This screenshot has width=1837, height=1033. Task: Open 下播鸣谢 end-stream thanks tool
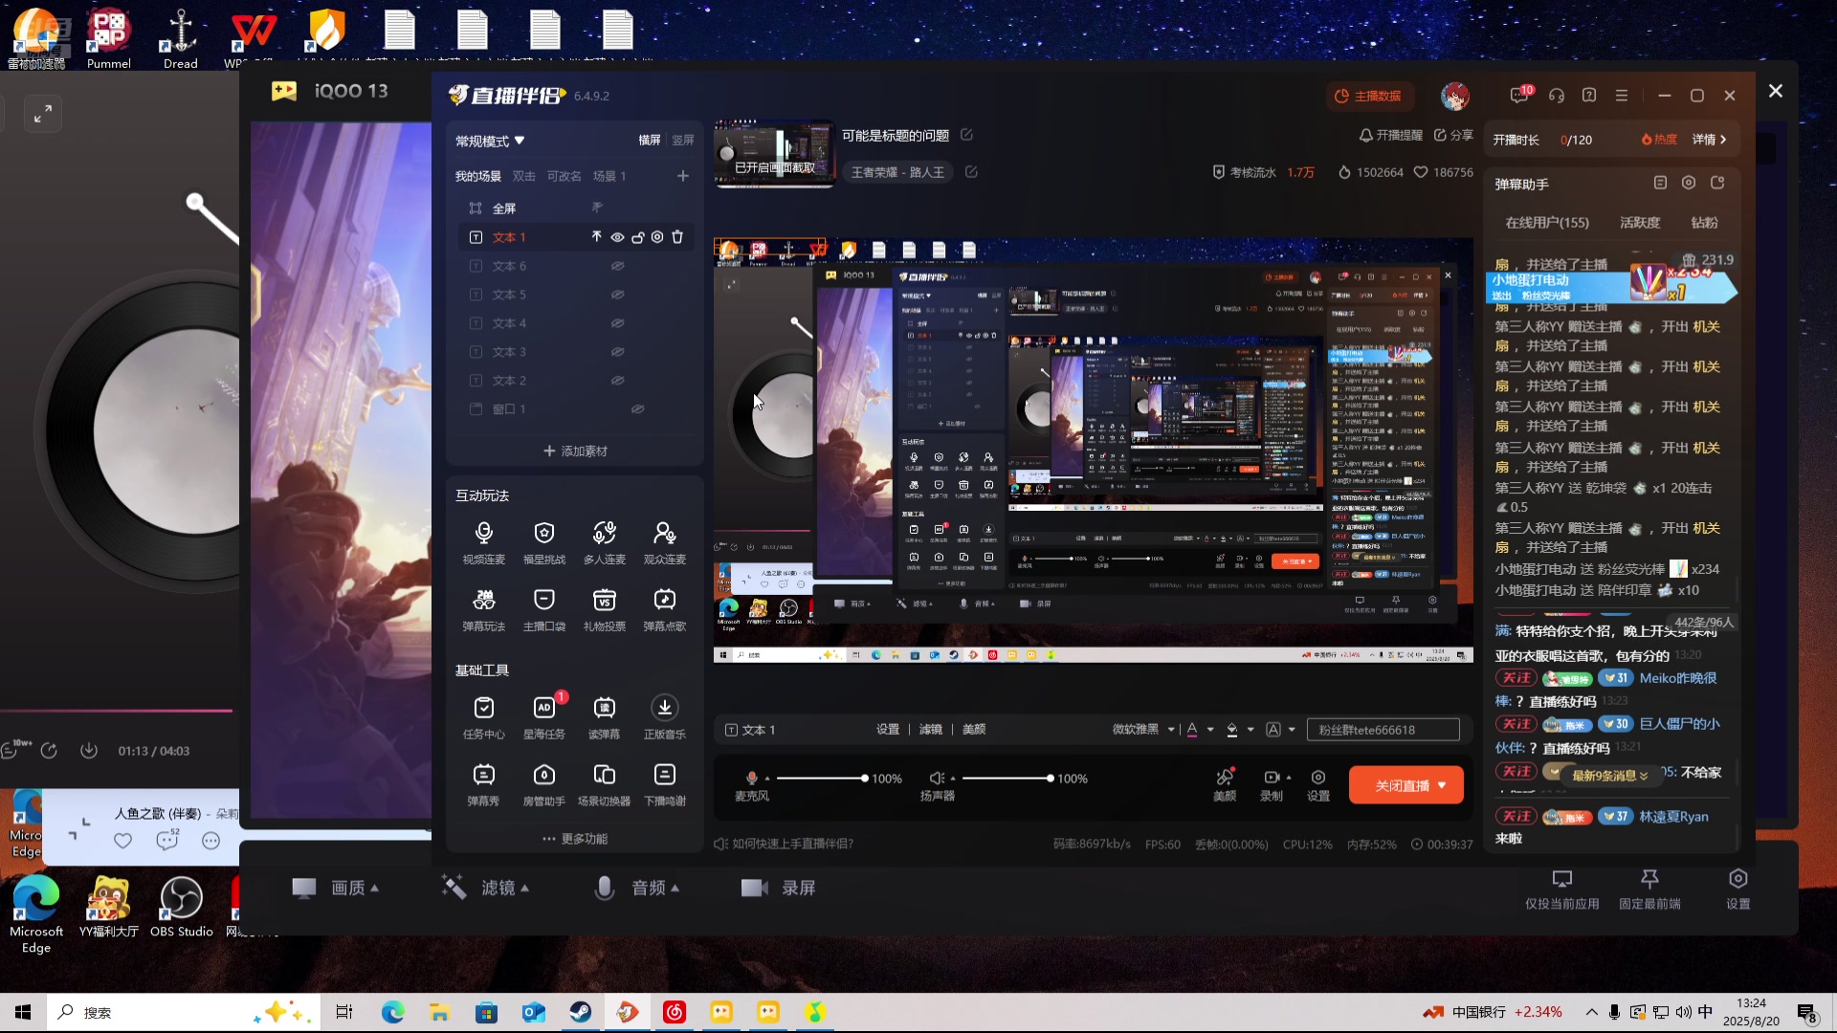coord(665,783)
